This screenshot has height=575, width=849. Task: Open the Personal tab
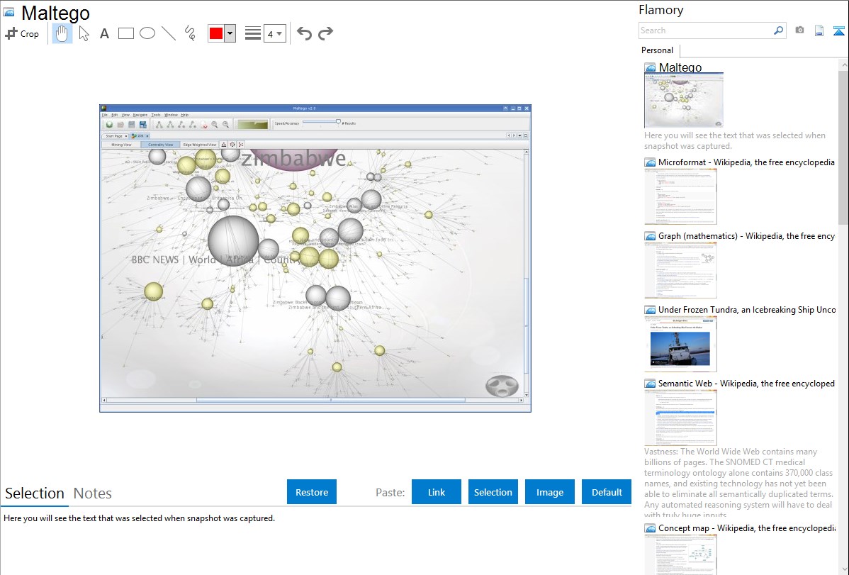[x=657, y=50]
